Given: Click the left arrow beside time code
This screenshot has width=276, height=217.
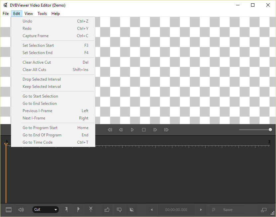Looking at the screenshot, I should pos(152,210).
